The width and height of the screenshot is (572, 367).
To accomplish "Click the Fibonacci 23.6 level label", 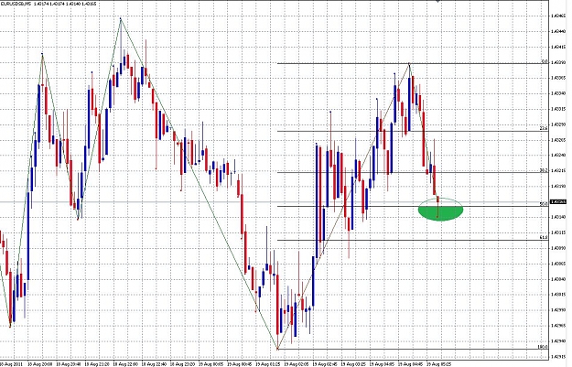I will pyautogui.click(x=544, y=128).
